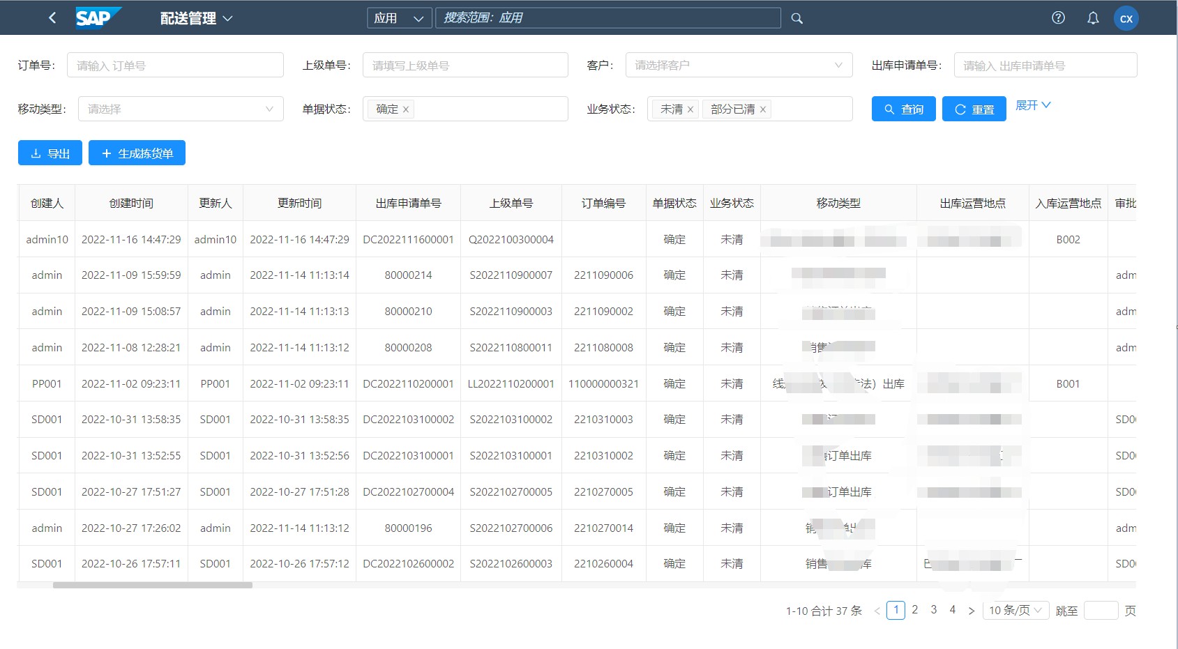
Task: Remove the 部分已清 tag from 业务状态
Action: [x=763, y=109]
